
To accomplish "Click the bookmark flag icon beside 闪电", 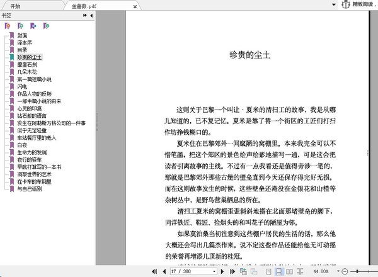I will [x=11, y=86].
